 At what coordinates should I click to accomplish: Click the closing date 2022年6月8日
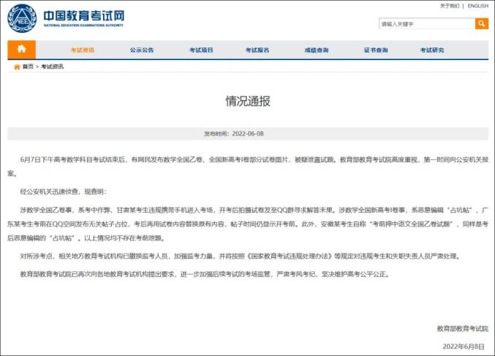click(464, 346)
